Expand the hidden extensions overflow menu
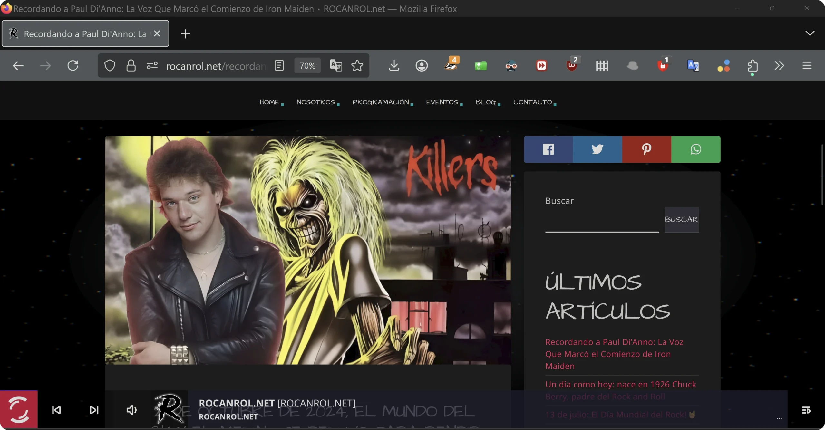The width and height of the screenshot is (825, 430). click(x=779, y=66)
